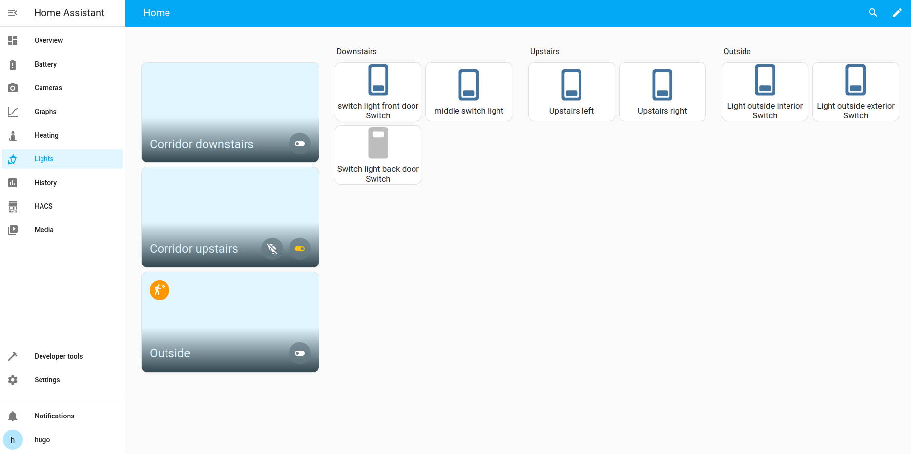
Task: Click the middle switch light icon
Action: coord(468,85)
